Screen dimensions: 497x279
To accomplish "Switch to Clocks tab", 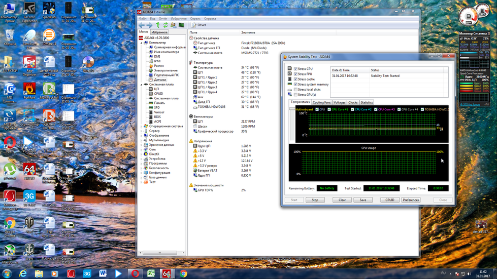I will pyautogui.click(x=353, y=102).
